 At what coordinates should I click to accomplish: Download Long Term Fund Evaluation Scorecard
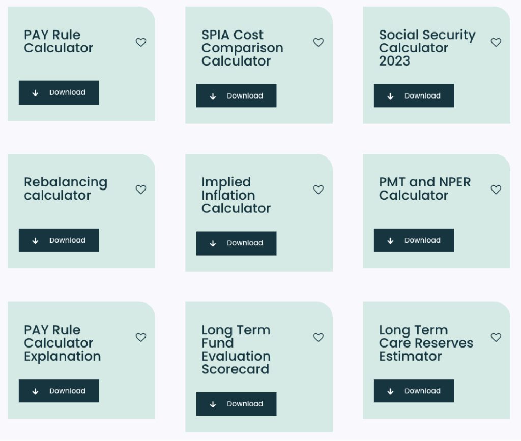(x=236, y=404)
